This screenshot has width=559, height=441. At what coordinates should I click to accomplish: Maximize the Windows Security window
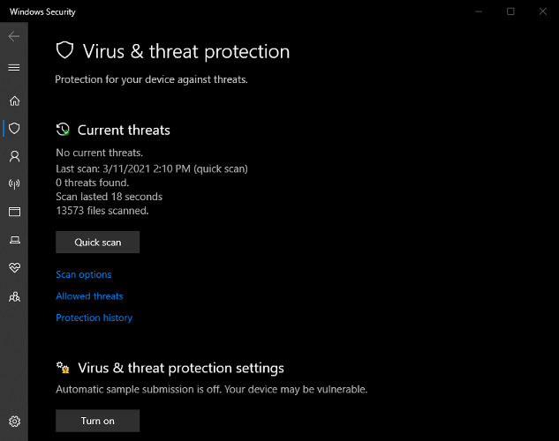(x=510, y=11)
